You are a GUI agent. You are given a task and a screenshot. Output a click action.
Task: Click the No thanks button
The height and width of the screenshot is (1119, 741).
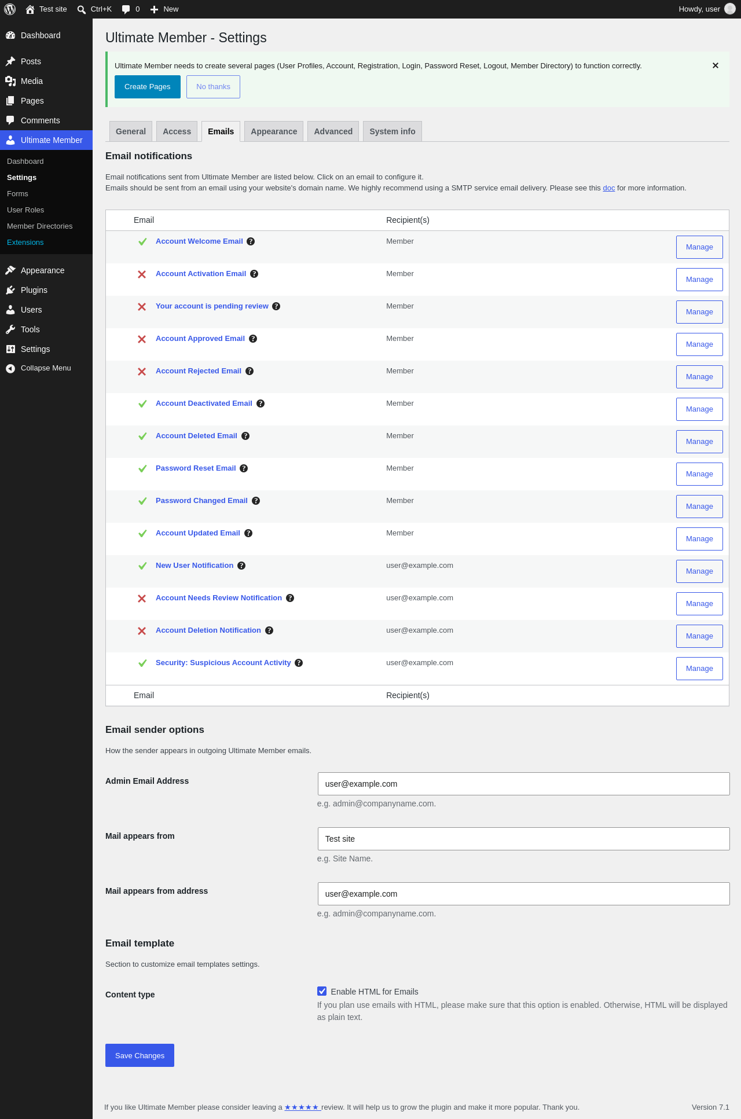(x=213, y=87)
